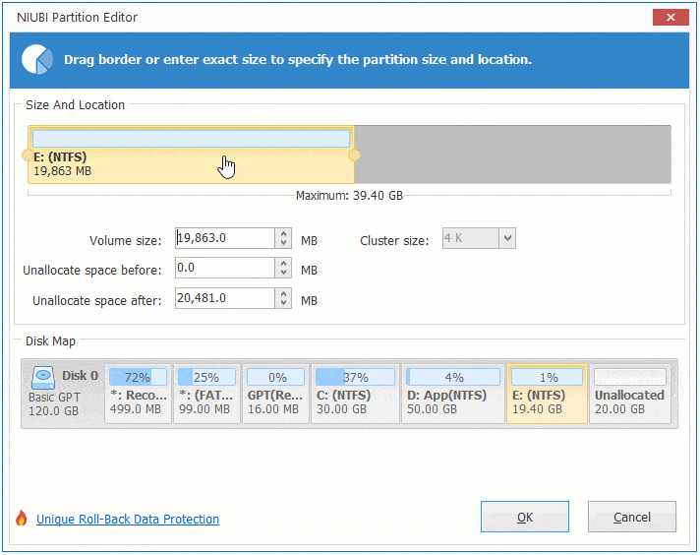Click the pie chart icon in header
The height and width of the screenshot is (555, 700).
click(37, 59)
